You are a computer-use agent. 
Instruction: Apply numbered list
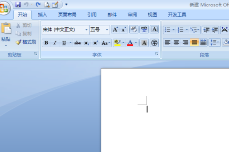coord(181,30)
